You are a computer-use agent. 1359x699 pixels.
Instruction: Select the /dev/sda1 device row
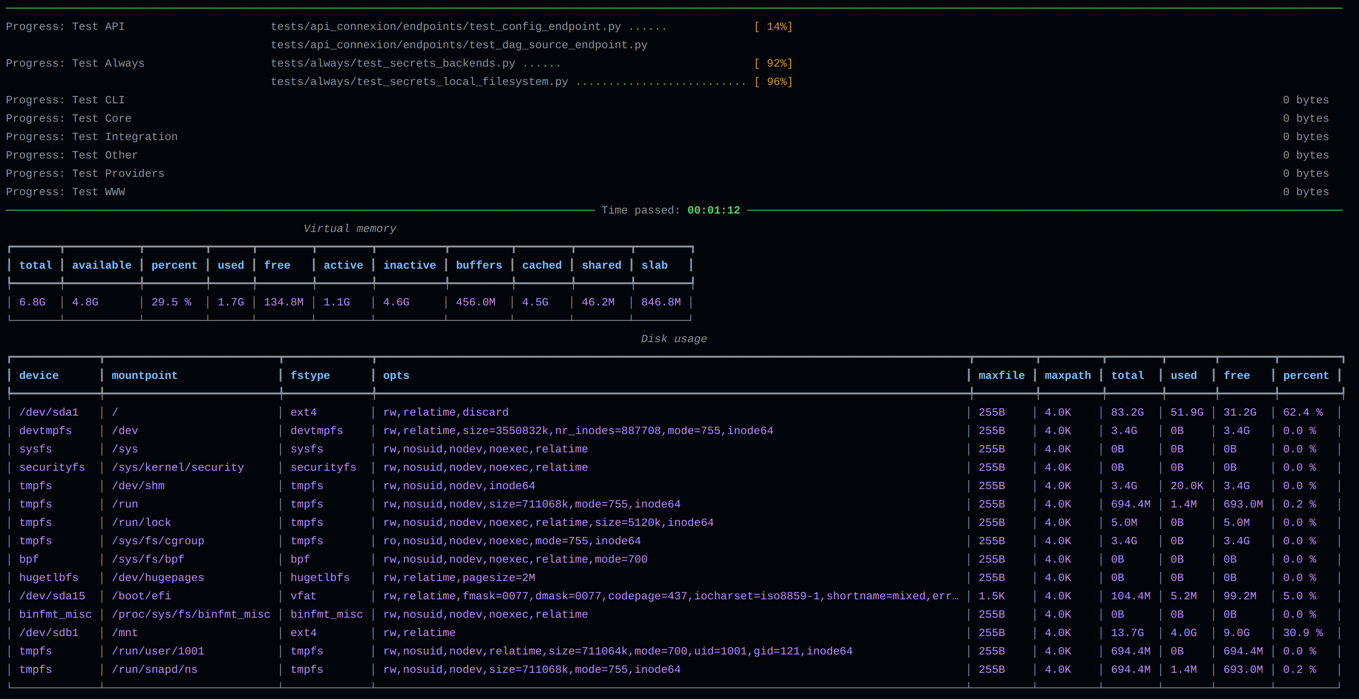(49, 412)
